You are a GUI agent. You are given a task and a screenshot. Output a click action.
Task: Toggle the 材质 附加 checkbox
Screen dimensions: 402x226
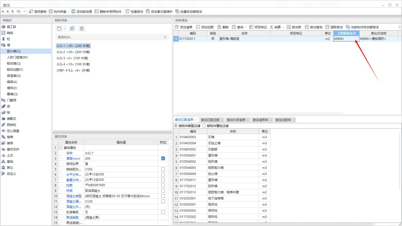click(x=163, y=191)
